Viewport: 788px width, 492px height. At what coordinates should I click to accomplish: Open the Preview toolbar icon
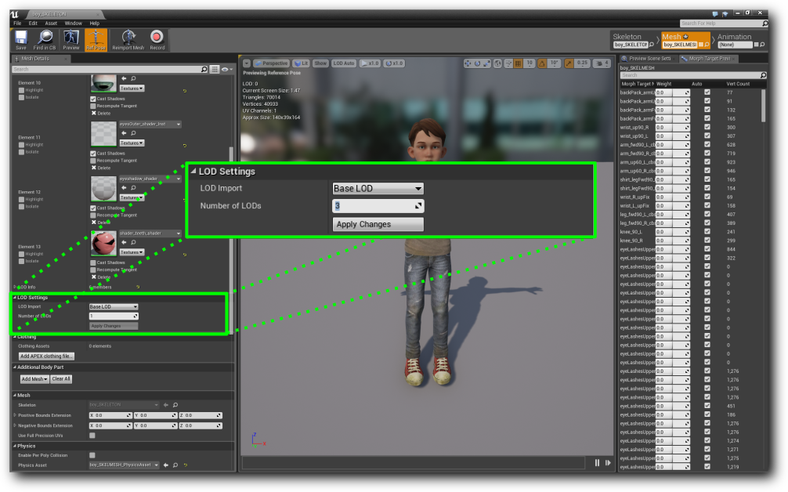point(71,37)
